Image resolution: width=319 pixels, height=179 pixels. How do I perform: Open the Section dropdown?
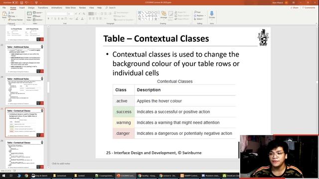(38, 20)
